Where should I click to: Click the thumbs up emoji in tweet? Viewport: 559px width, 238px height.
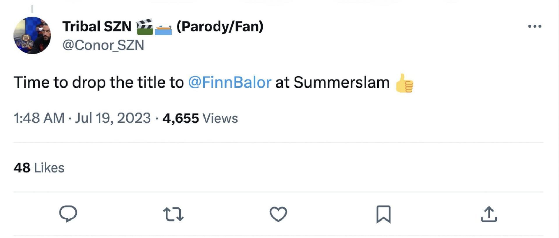(404, 83)
